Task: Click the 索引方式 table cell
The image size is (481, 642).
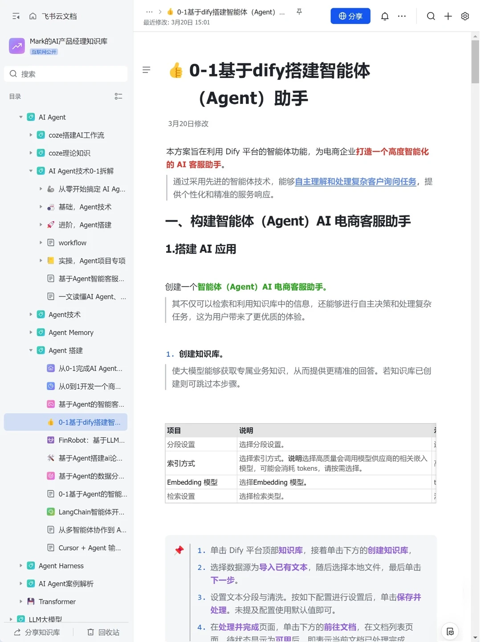Action: click(x=201, y=463)
